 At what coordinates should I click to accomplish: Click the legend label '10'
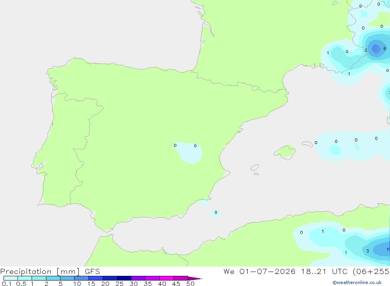77,284
